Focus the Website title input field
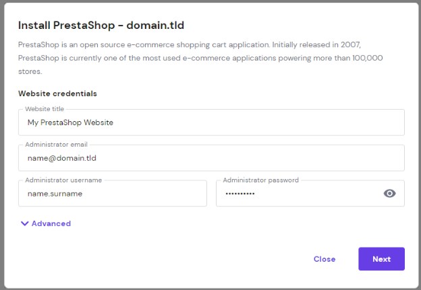The width and height of the screenshot is (421, 290). pyautogui.click(x=211, y=122)
